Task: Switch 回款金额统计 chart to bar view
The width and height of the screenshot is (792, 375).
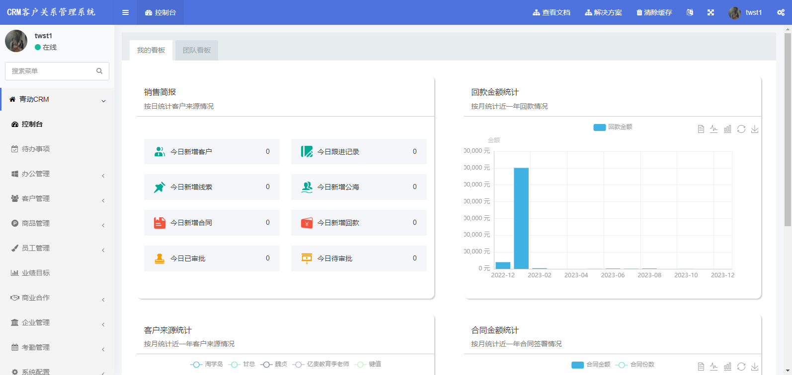Action: 727,129
